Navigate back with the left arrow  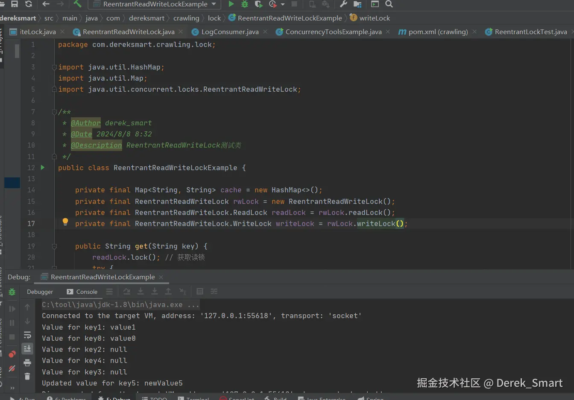point(46,4)
